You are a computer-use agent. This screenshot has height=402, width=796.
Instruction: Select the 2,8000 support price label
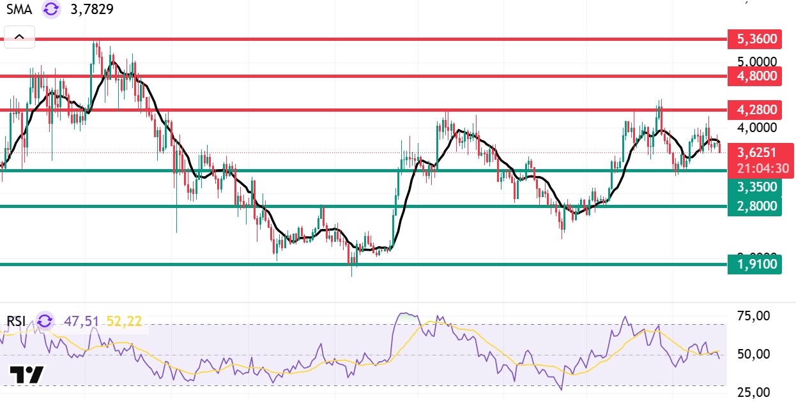pyautogui.click(x=754, y=205)
